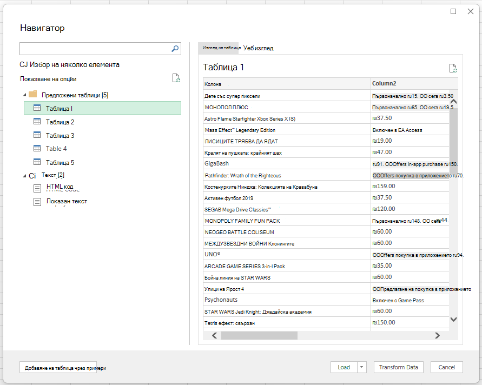Click the Колона column header
Screen dimensions: 482x385
[x=287, y=84]
